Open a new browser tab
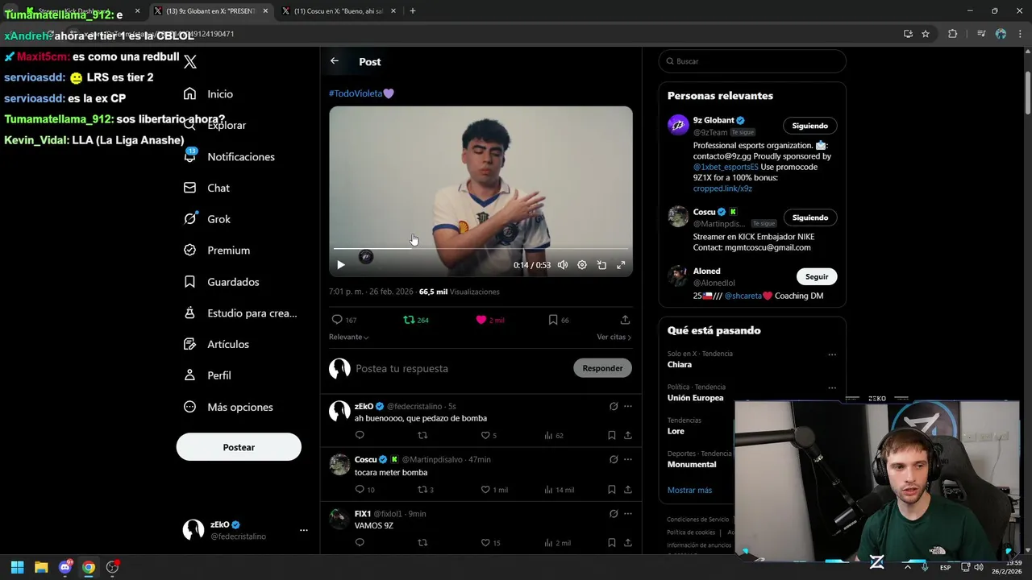Screen dimensions: 1032x580 pyautogui.click(x=413, y=11)
